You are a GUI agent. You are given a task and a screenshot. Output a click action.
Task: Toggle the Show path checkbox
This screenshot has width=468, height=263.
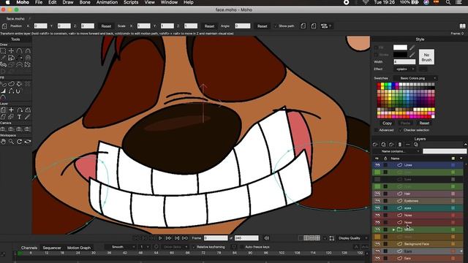pos(276,26)
